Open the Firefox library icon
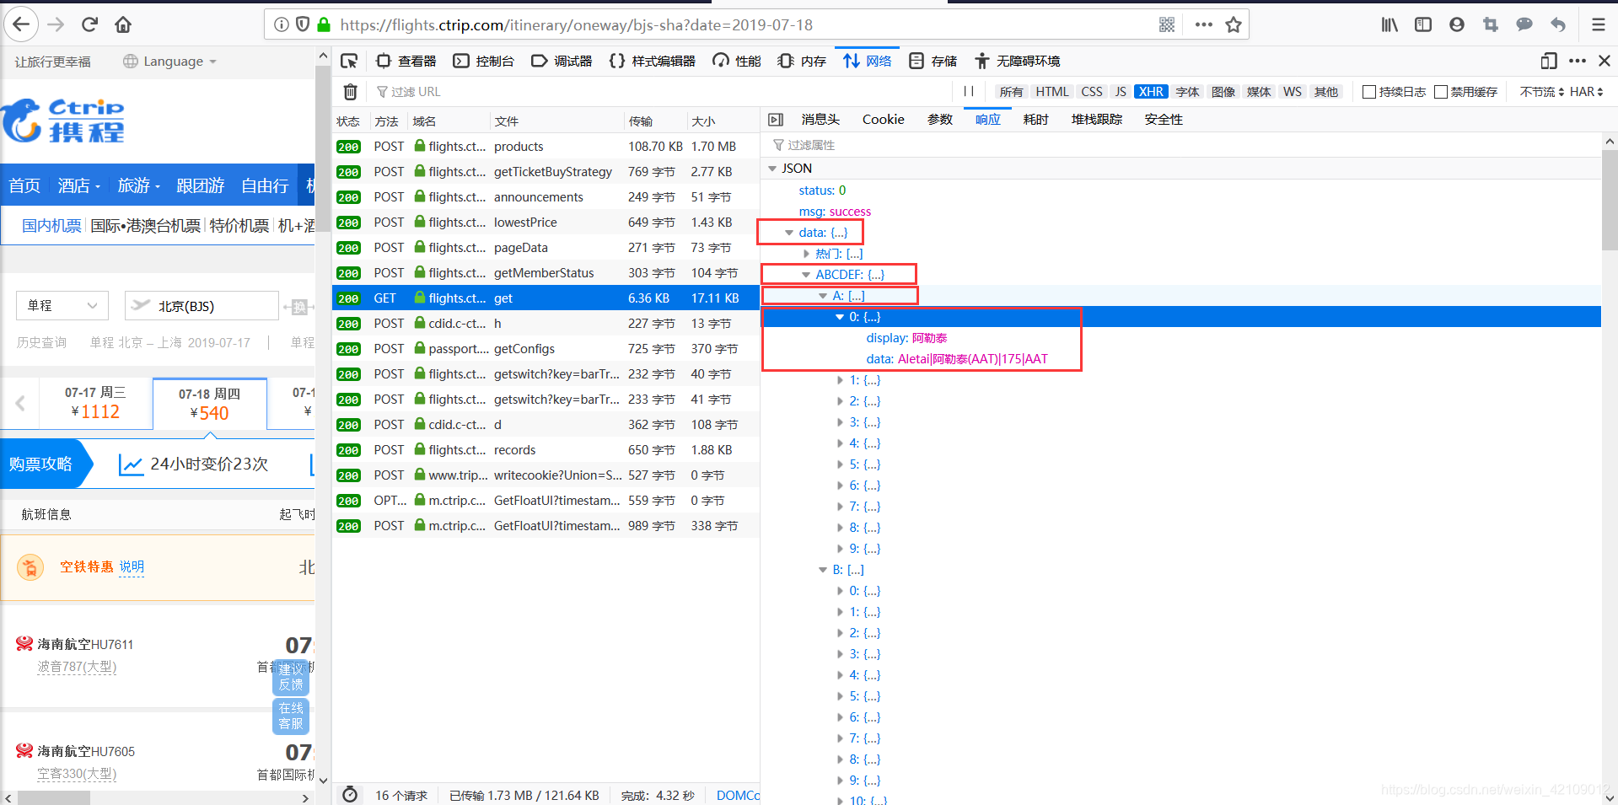 (x=1390, y=24)
